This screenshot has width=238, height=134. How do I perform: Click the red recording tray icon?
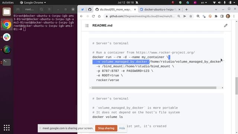point(173,3)
